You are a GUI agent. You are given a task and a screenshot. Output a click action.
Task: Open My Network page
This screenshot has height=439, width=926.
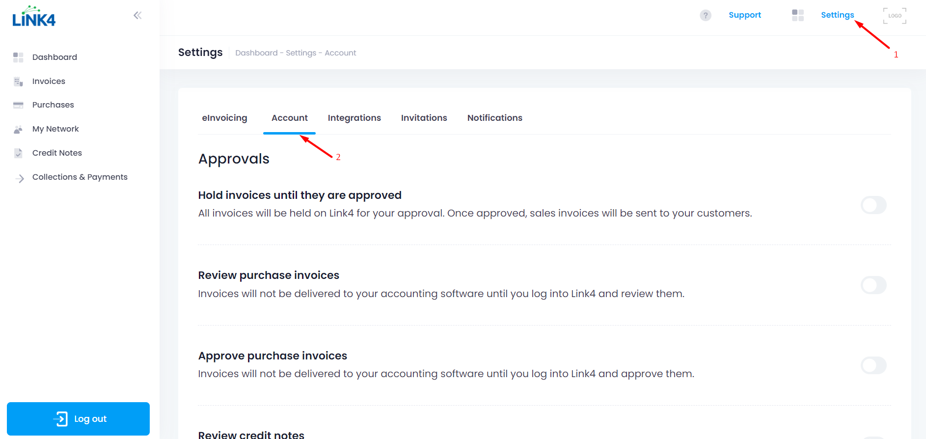(x=55, y=129)
